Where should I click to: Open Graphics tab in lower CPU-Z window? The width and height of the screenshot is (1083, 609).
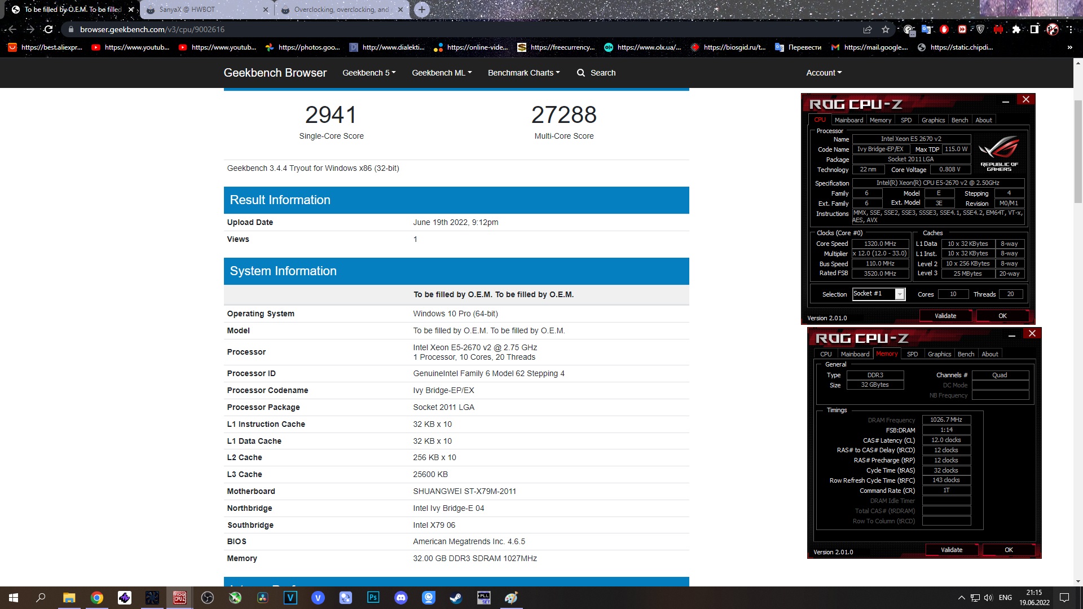[x=939, y=354]
